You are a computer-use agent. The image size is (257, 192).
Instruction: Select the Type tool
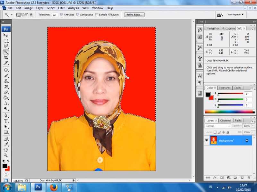pyautogui.click(x=6, y=121)
